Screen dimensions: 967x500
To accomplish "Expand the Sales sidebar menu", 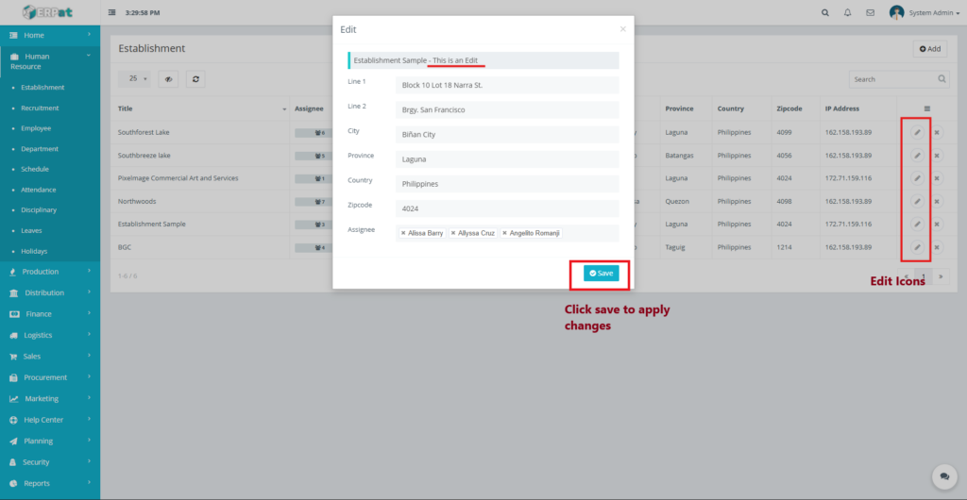I will [50, 356].
